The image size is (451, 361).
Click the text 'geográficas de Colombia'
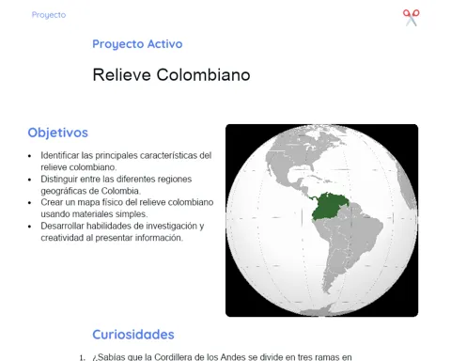tap(90, 191)
